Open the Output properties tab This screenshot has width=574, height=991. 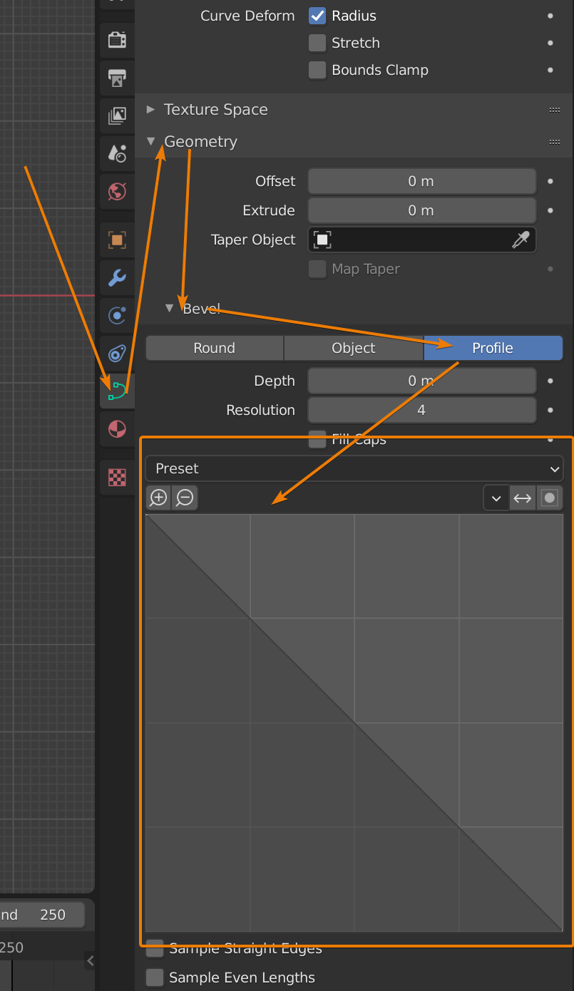[x=117, y=78]
